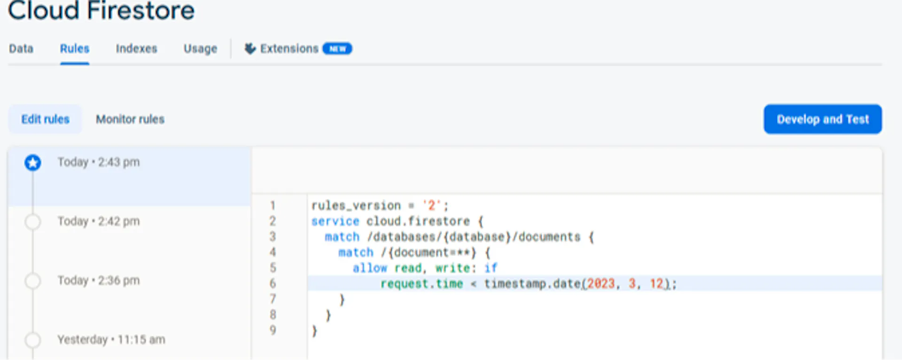Open the Today 2:42 pm rules version
This screenshot has height=360, width=902.
[130, 235]
